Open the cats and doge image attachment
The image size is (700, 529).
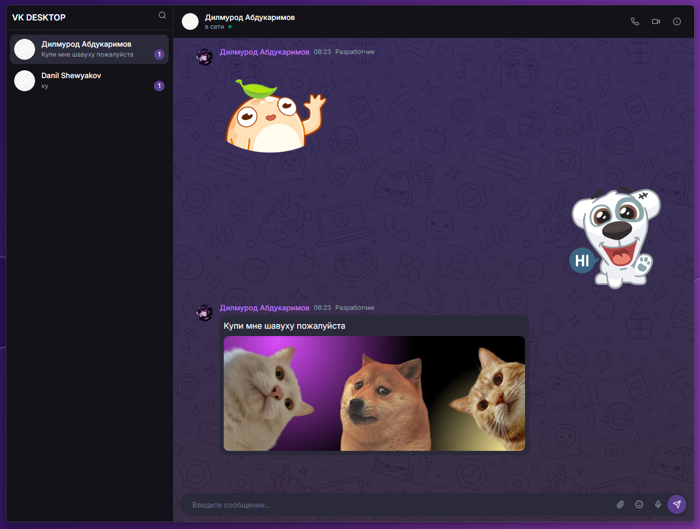point(374,393)
